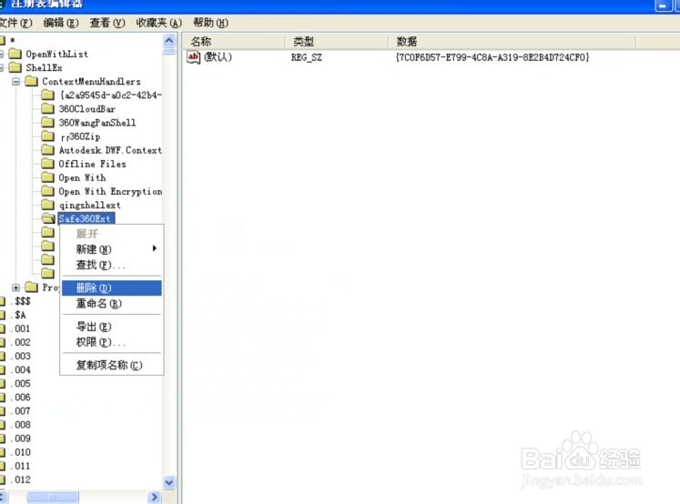Click the horizontal scrollbar thumb of tree pane
Viewport: 680px width, 504px height.
tap(53, 497)
